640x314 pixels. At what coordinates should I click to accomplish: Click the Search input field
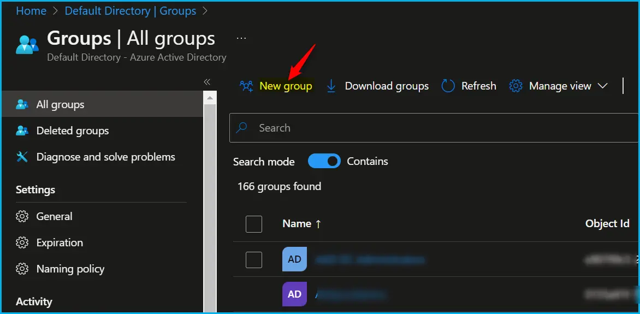[x=434, y=128]
